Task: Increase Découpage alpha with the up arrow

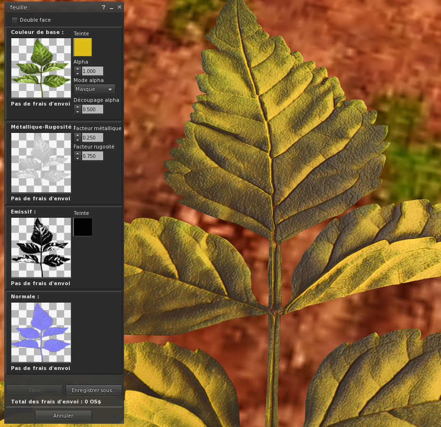Action: click(77, 107)
